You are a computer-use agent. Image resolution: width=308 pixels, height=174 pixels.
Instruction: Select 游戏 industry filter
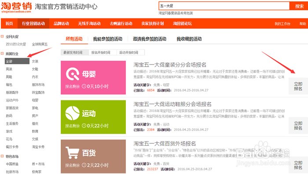(x=9, y=131)
